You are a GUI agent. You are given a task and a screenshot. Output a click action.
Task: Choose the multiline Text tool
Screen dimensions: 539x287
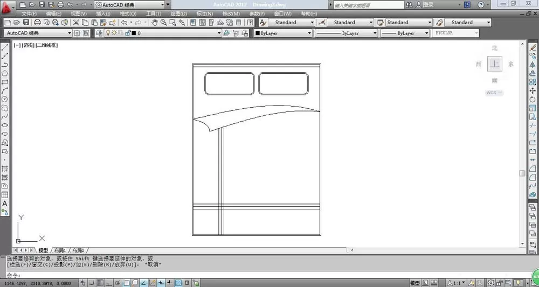tap(5, 204)
